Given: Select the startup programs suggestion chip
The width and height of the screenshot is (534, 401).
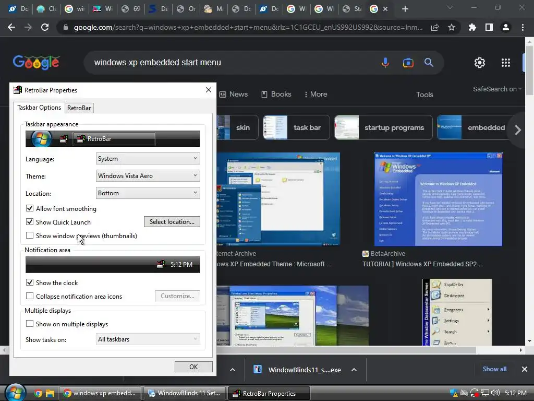Looking at the screenshot, I should click(383, 127).
